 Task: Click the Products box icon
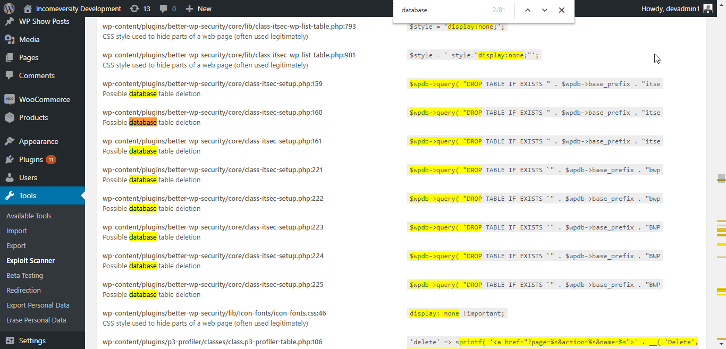[10, 117]
